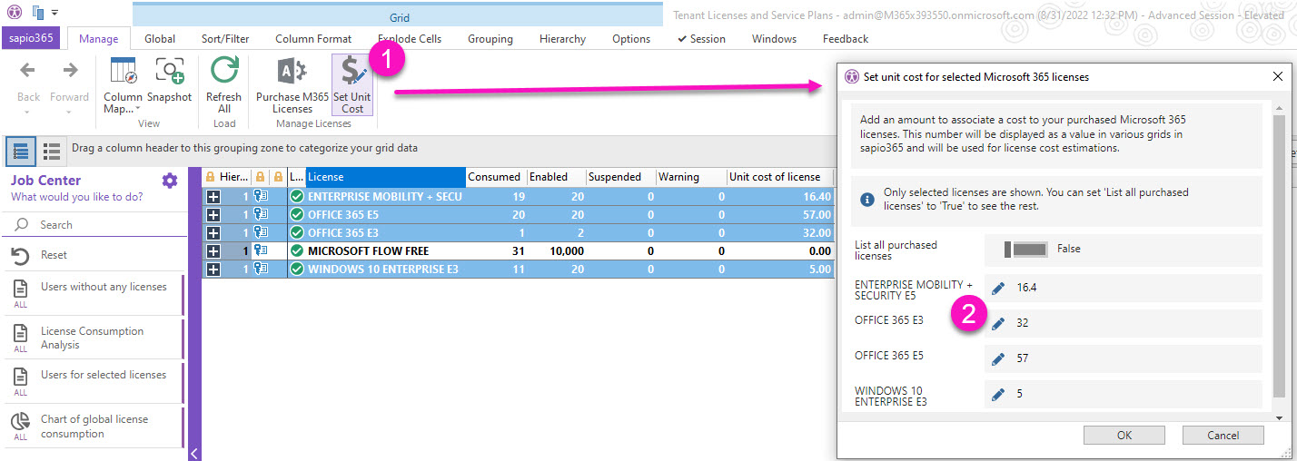Screen dimensions: 1297x461
Task: Click pencil icon for OFFICE 365 E3
Action: [998, 323]
